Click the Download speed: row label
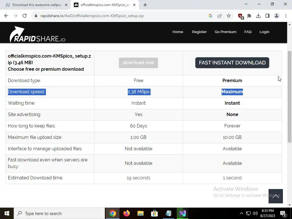Screen dimensions: 292x219 point(27,92)
